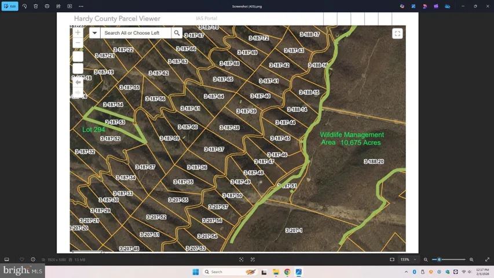This screenshot has height=278, width=494.
Task: Click the map zoom in plus button
Action: (78, 32)
